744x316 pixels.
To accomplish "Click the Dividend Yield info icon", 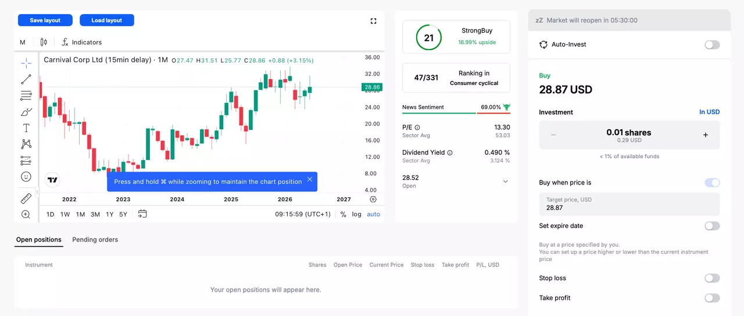I will (x=450, y=152).
